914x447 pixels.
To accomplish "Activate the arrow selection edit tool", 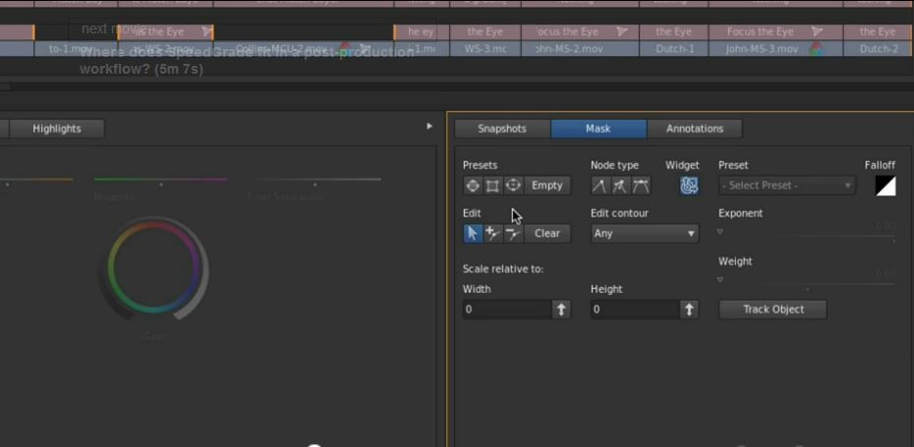I will (x=473, y=234).
